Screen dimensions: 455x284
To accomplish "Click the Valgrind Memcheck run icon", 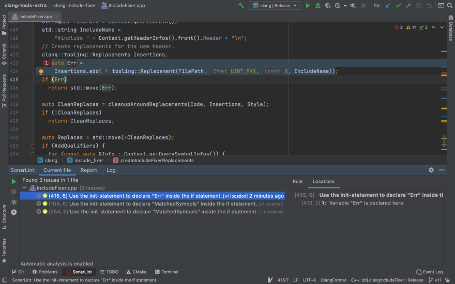I will click(x=353, y=6).
